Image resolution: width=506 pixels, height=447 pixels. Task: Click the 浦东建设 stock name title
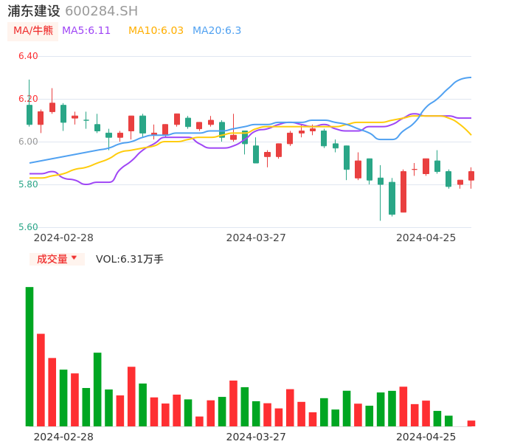34,11
